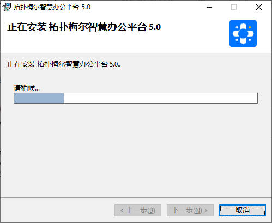The width and height of the screenshot is (272, 223).
Task: Click the disabled 上一步(B) back button
Action: (138, 210)
